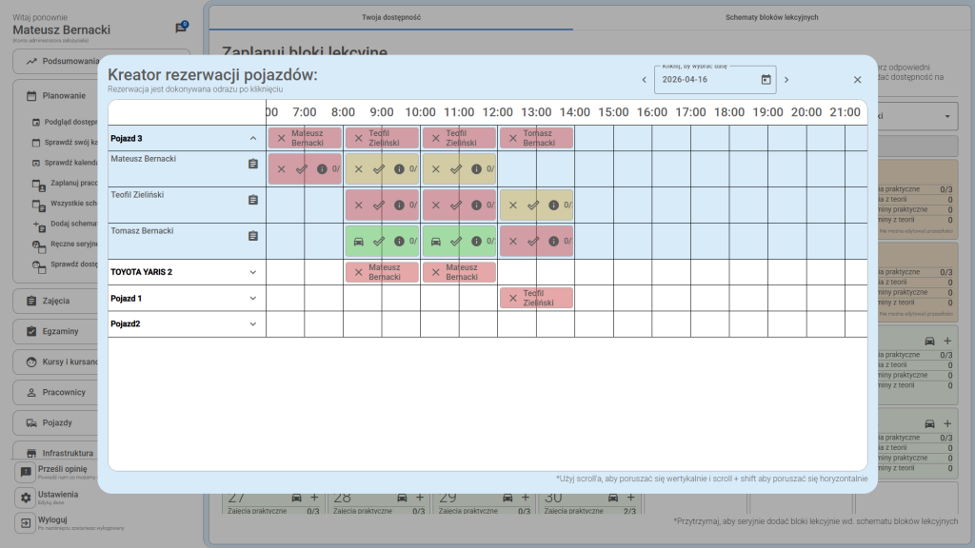This screenshot has height=548, width=975.
Task: Open the clipboard icon for Tomasz Bernacki row
Action: (x=253, y=236)
